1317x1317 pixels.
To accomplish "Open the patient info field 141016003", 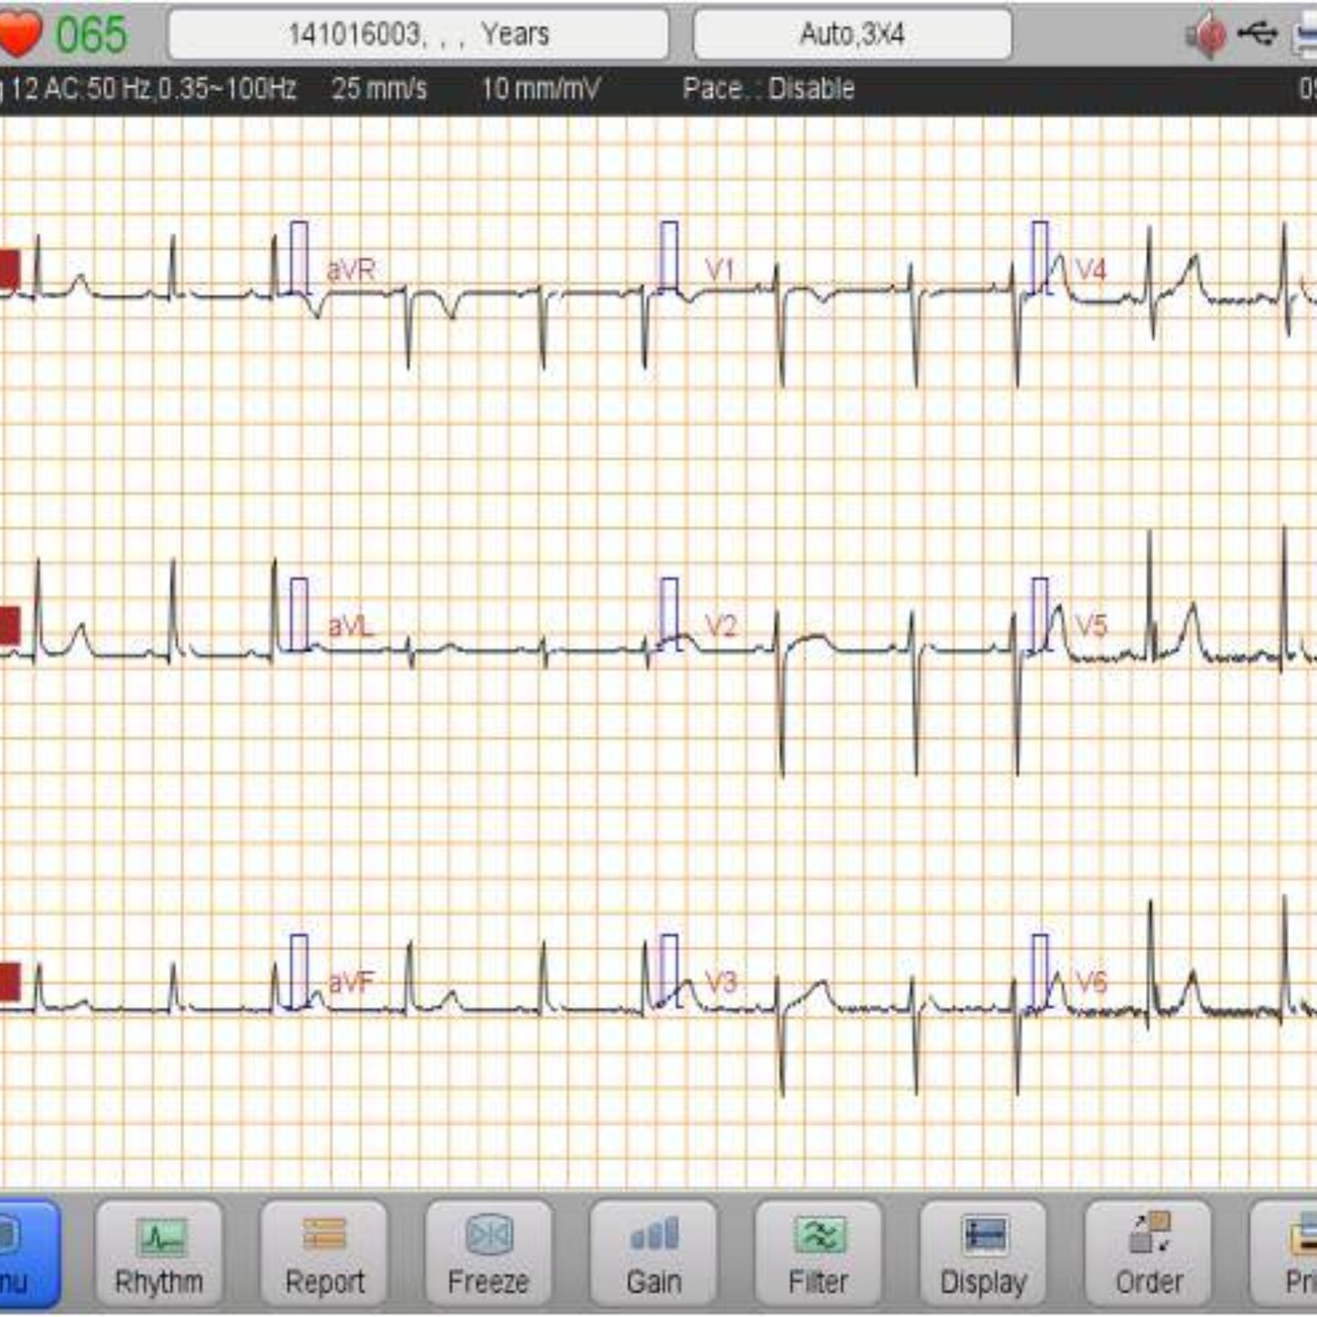I will 418,35.
